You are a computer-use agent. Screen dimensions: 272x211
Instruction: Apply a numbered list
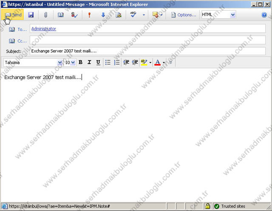click(x=117, y=62)
